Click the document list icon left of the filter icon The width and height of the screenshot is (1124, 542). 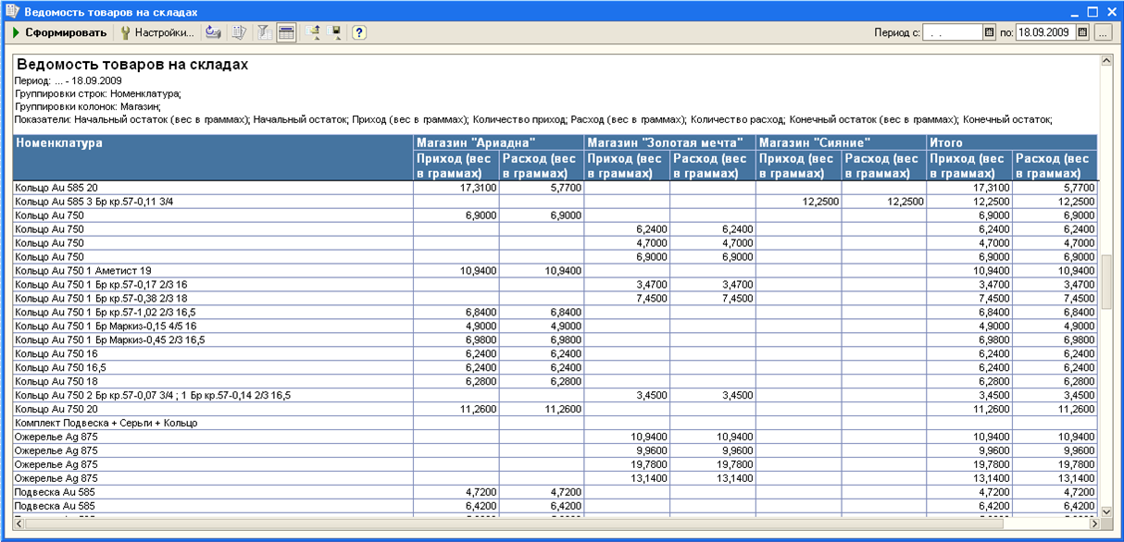pos(239,32)
